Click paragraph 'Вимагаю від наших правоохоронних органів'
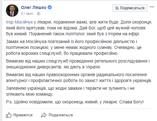 [79, 78]
